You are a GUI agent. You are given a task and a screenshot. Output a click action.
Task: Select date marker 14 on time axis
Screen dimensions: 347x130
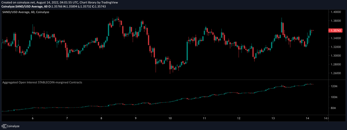[307, 118]
